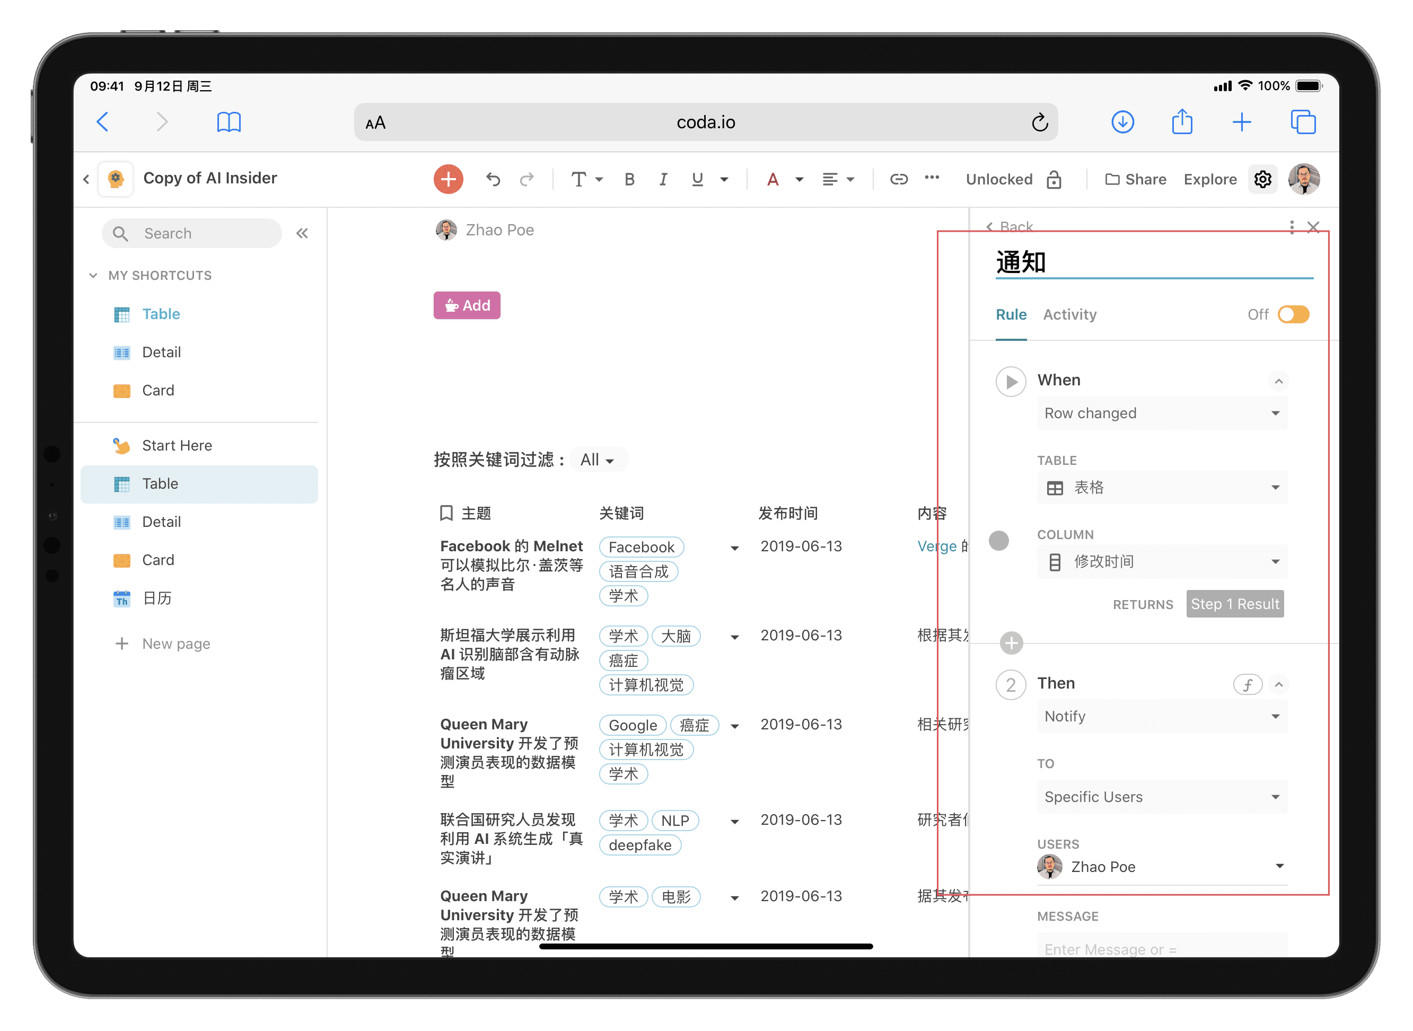Open underline options dropdown arrow
This screenshot has height=1031, width=1413.
pyautogui.click(x=724, y=180)
